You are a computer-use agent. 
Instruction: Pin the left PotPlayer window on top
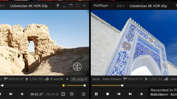coord(58,5)
